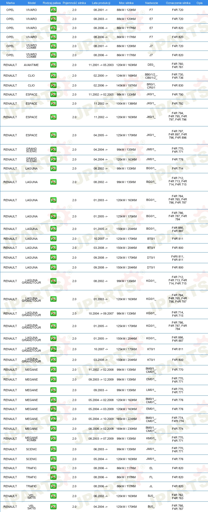Select the '09.2003 -> 12.2009' years cell
Image resolution: width=208 pixels, height=512 pixels.
click(x=101, y=379)
